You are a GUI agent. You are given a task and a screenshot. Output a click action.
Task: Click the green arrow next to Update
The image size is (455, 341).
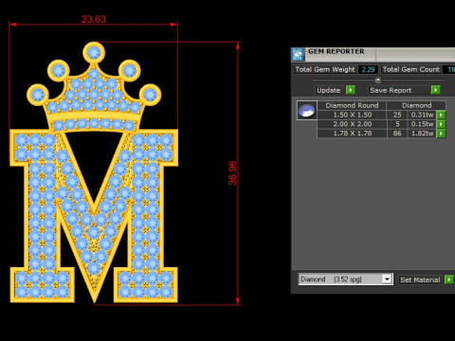coord(351,90)
